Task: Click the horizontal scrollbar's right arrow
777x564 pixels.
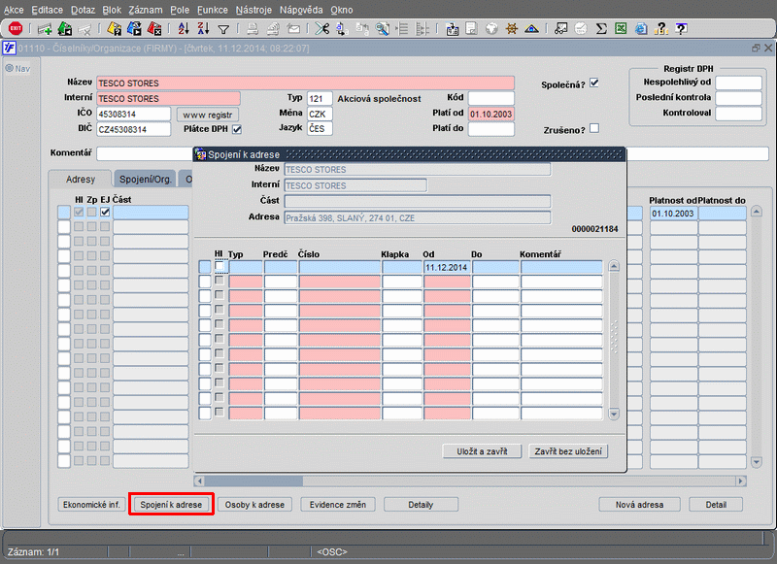Action: (x=741, y=481)
